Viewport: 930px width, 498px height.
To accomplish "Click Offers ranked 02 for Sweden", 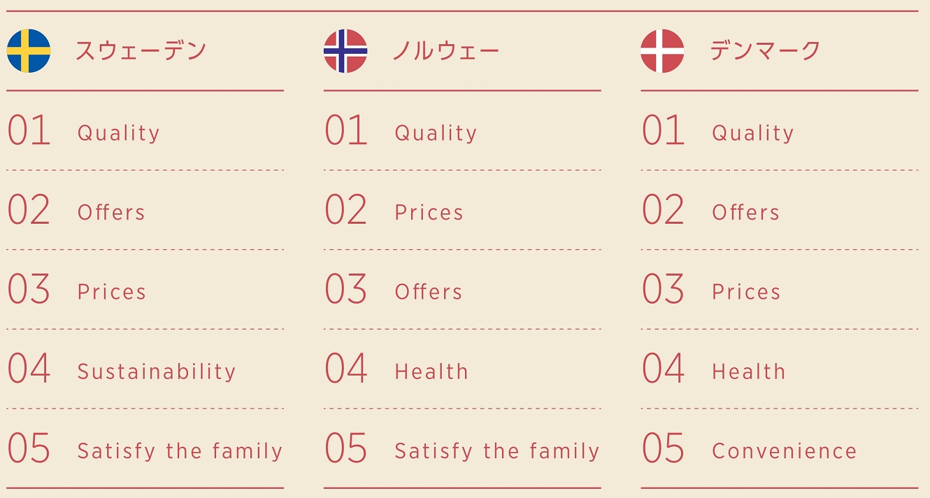I will click(x=111, y=213).
